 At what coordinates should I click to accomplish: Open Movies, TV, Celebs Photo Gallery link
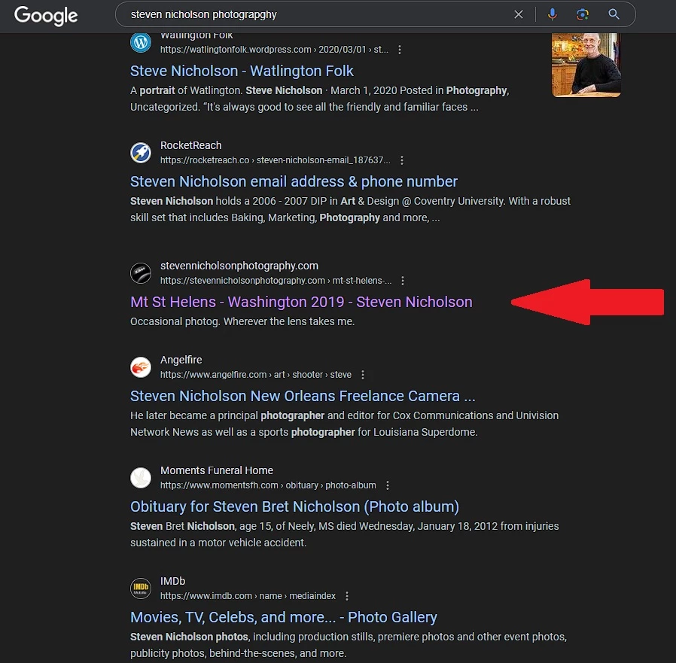pos(284,617)
